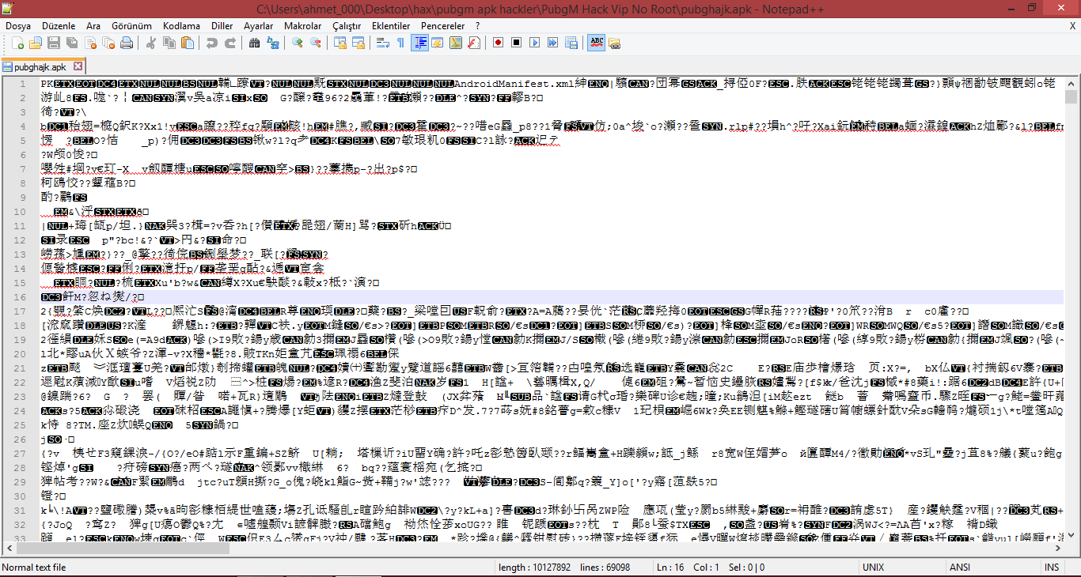Viewport: 1081px width, 577px height.
Task: Click the Save All toolbar icon
Action: 72,43
